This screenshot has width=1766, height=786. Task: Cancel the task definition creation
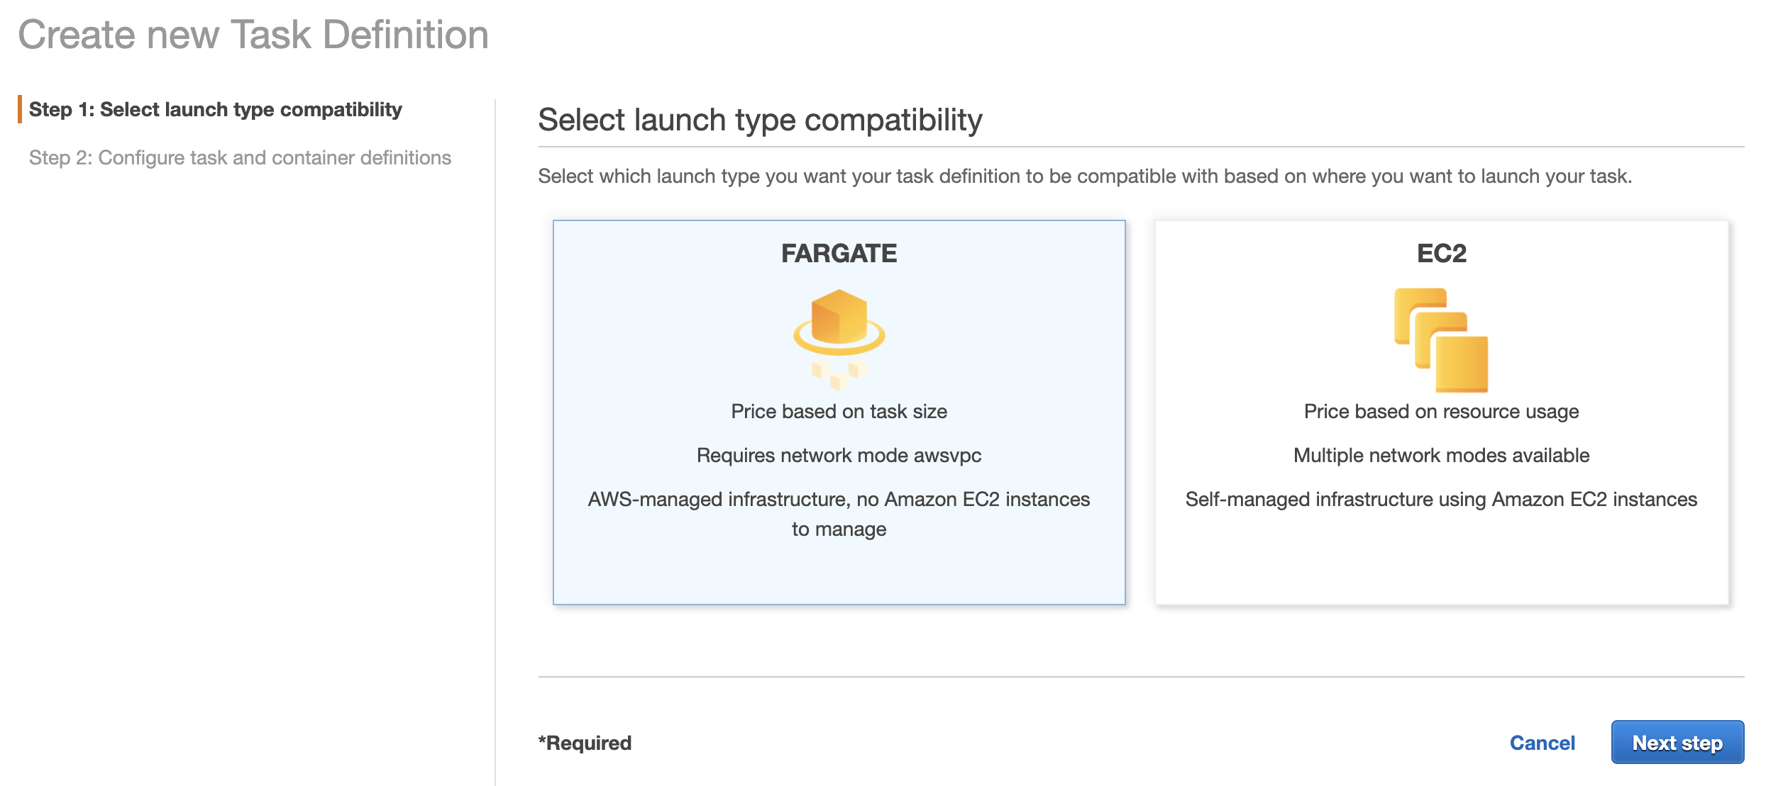tap(1542, 742)
